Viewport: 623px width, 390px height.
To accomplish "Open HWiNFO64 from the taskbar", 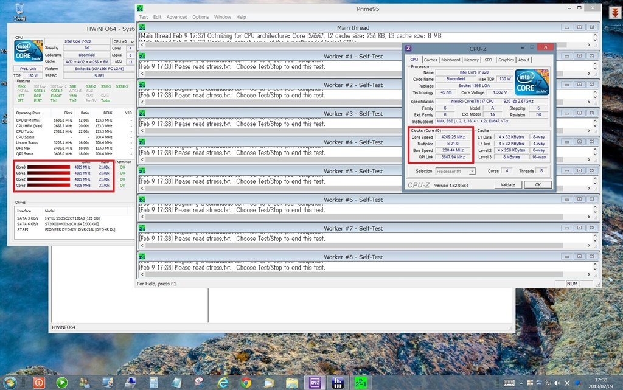I will click(338, 382).
